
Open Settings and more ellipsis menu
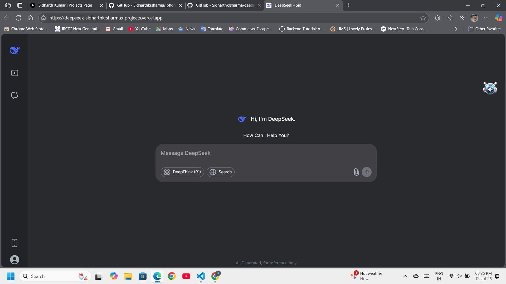[486, 18]
